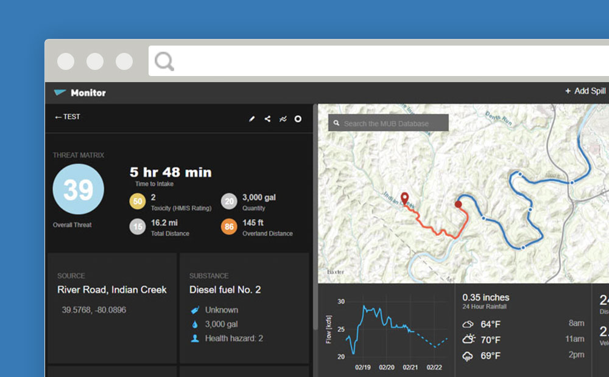
Task: Click the red spill location pin on map
Action: tap(404, 198)
